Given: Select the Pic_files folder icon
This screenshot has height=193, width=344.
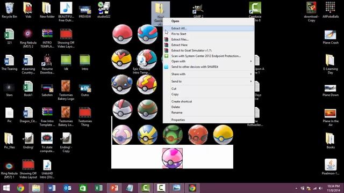Looking at the screenshot, I should pyautogui.click(x=9, y=141).
